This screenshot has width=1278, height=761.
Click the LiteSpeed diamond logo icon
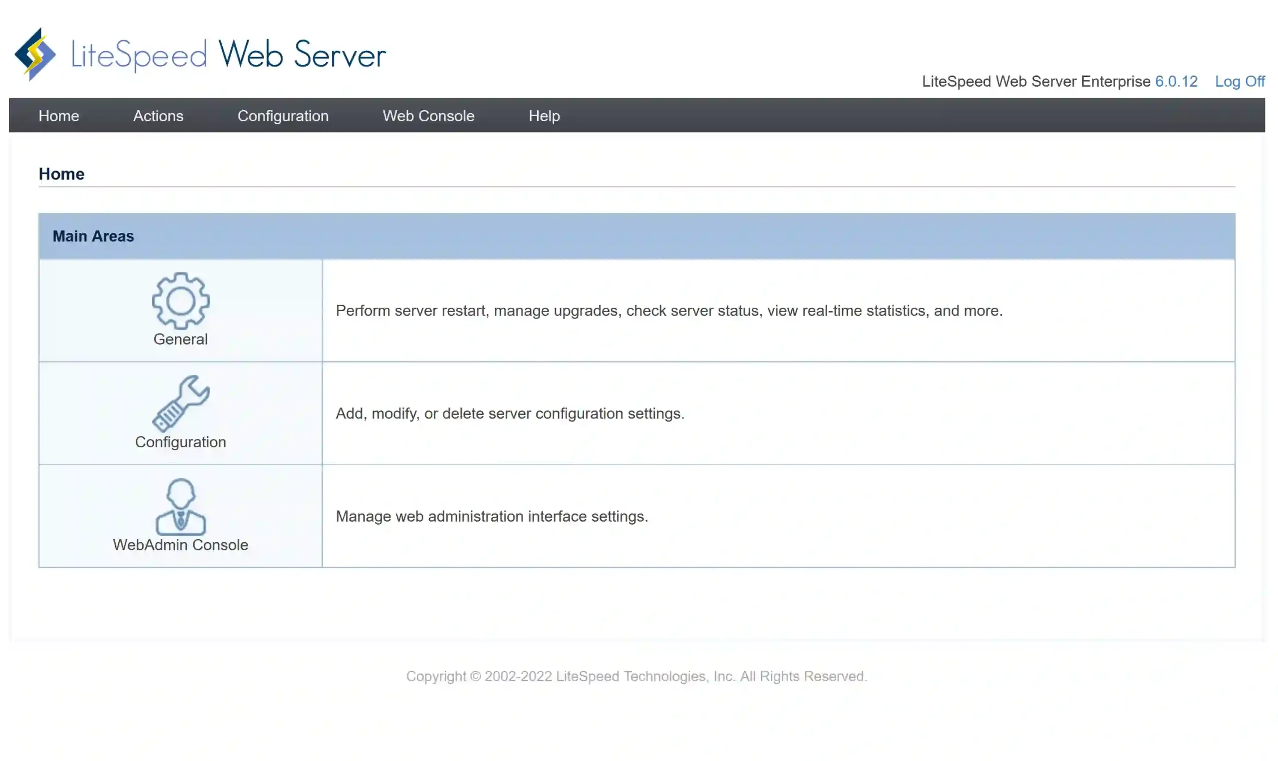[x=35, y=54]
